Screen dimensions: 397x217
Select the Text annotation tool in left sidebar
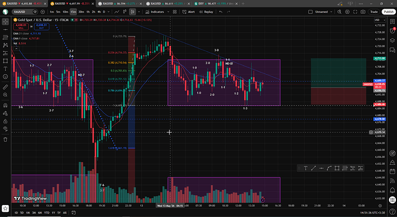click(5, 69)
